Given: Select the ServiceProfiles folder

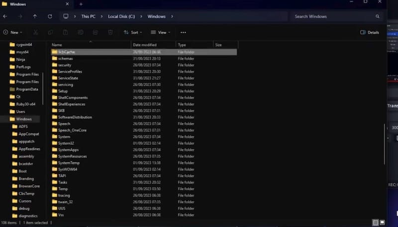Looking at the screenshot, I should click(x=144, y=71).
